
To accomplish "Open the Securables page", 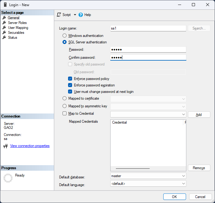I will [16, 33].
